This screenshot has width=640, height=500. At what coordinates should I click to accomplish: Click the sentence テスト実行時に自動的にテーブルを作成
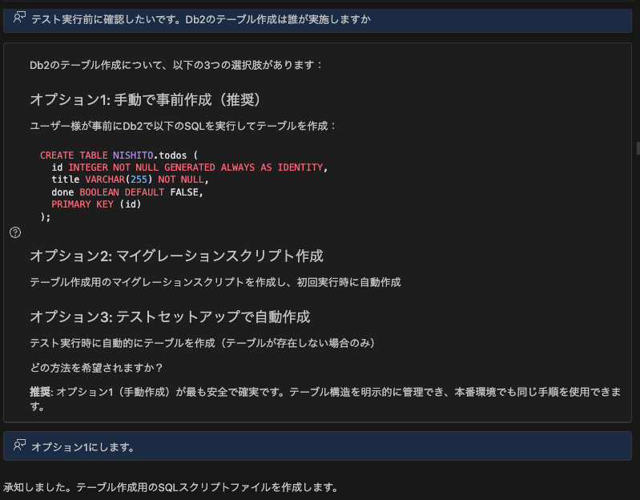coord(203,343)
